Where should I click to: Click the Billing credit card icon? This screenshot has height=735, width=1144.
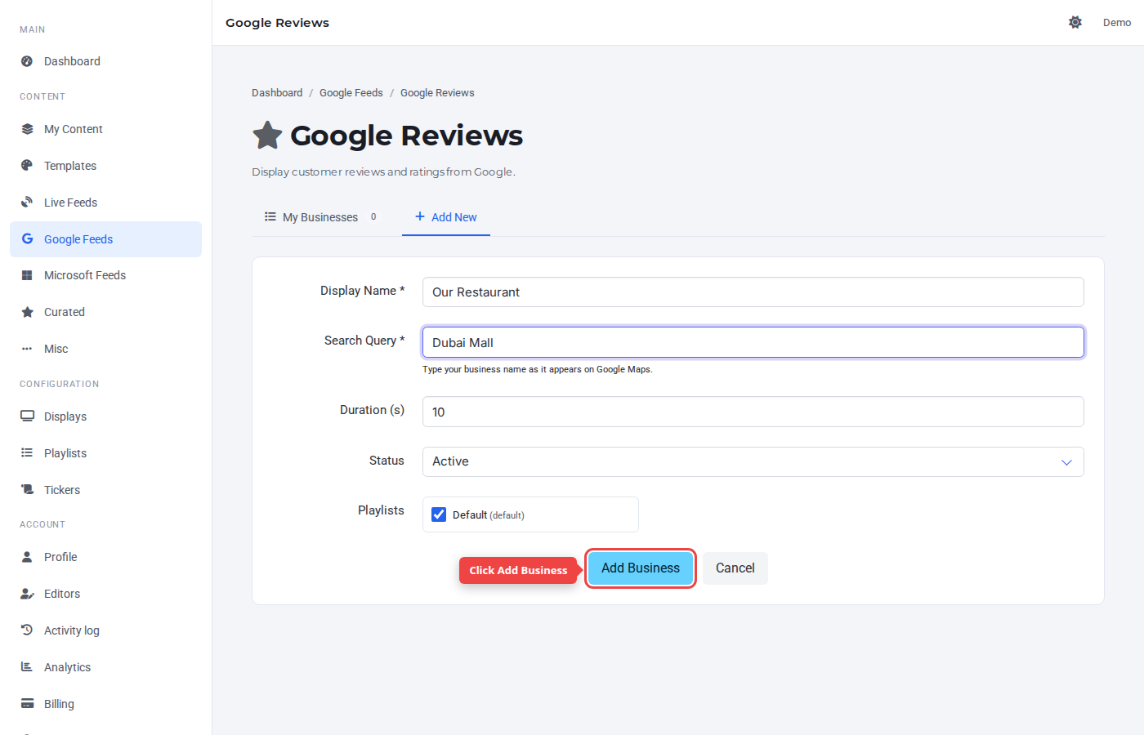(x=27, y=704)
